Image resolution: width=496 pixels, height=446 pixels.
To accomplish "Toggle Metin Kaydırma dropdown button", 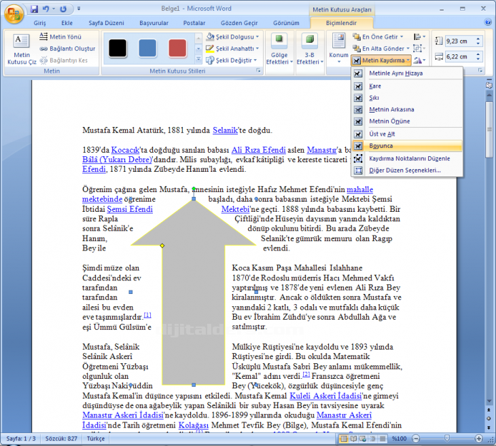I will coord(381,60).
